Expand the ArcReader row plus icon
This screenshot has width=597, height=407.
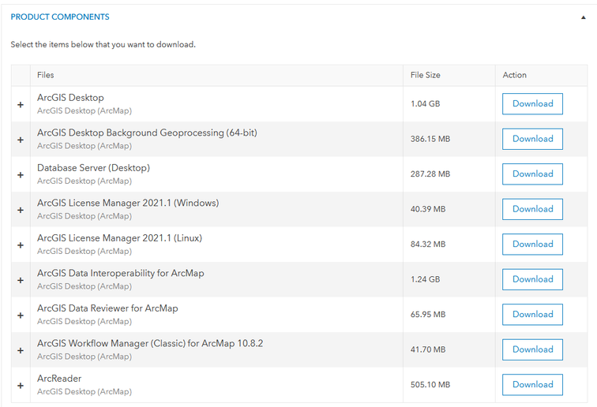pyautogui.click(x=21, y=385)
